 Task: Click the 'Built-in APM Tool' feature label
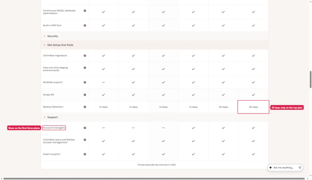[52, 25]
